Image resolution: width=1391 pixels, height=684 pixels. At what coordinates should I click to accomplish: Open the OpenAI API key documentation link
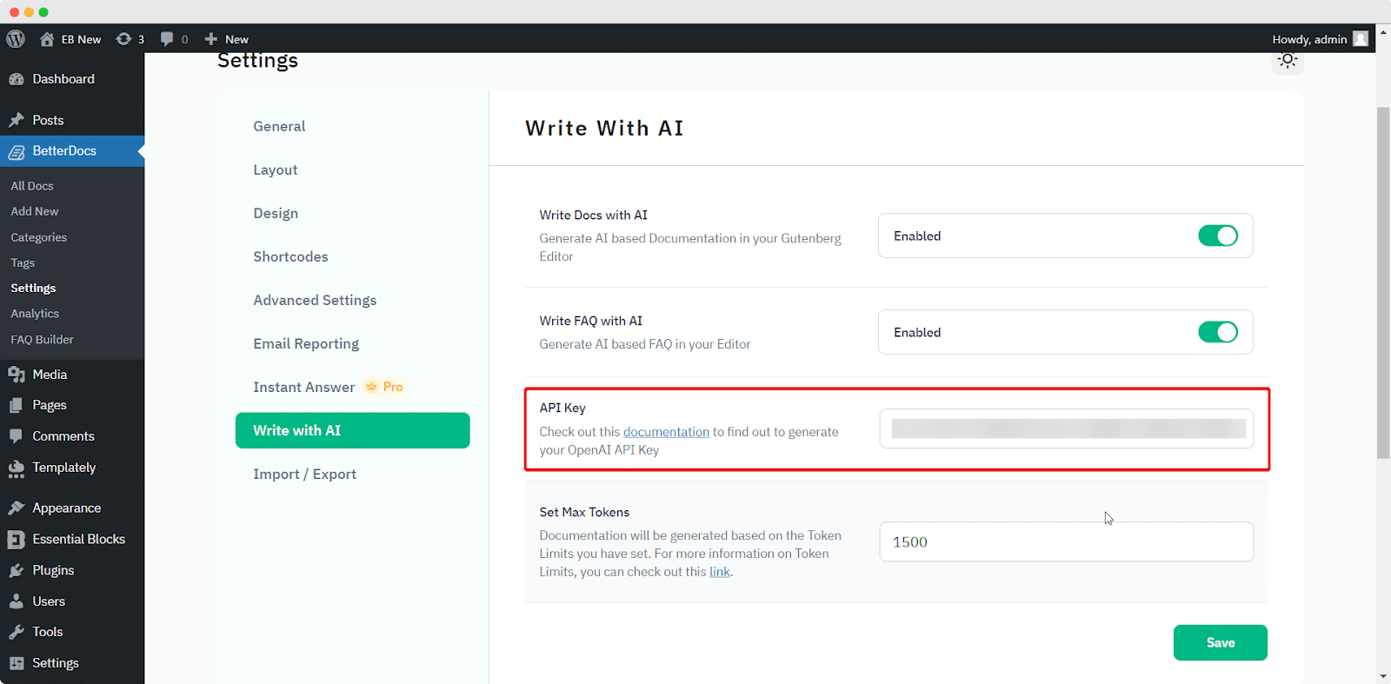(666, 432)
